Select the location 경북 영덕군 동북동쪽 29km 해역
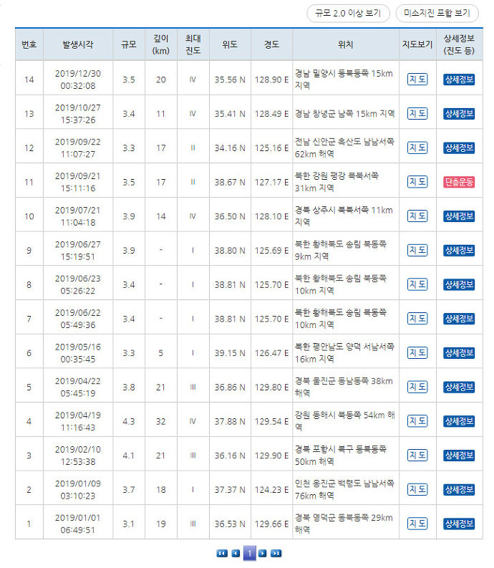 [x=344, y=524]
